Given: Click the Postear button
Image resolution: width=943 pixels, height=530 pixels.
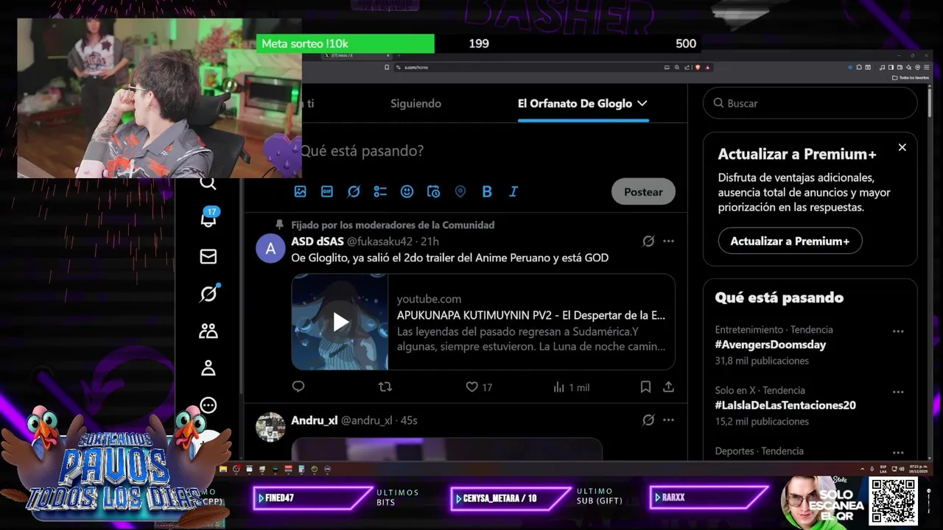Looking at the screenshot, I should click(x=643, y=191).
